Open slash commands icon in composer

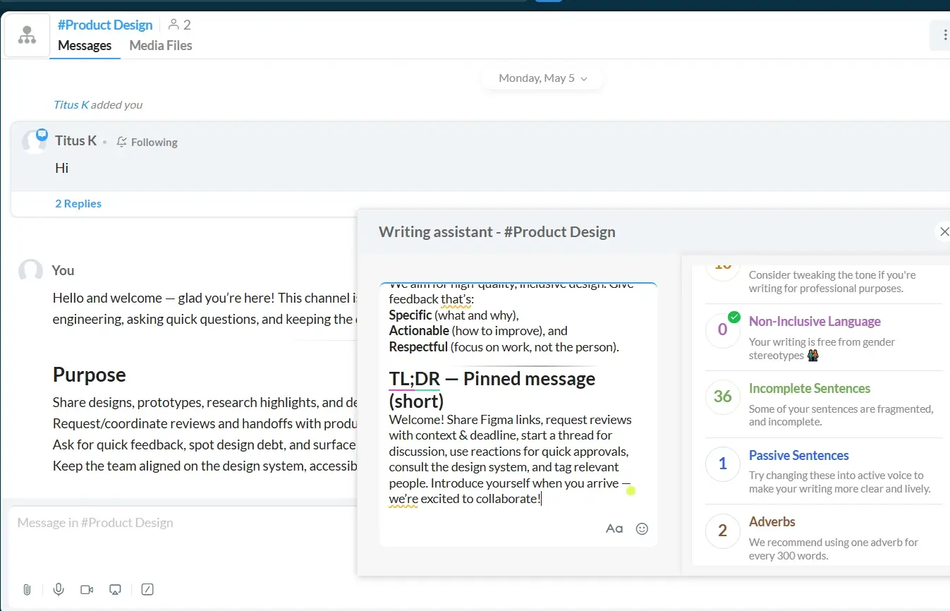147,590
